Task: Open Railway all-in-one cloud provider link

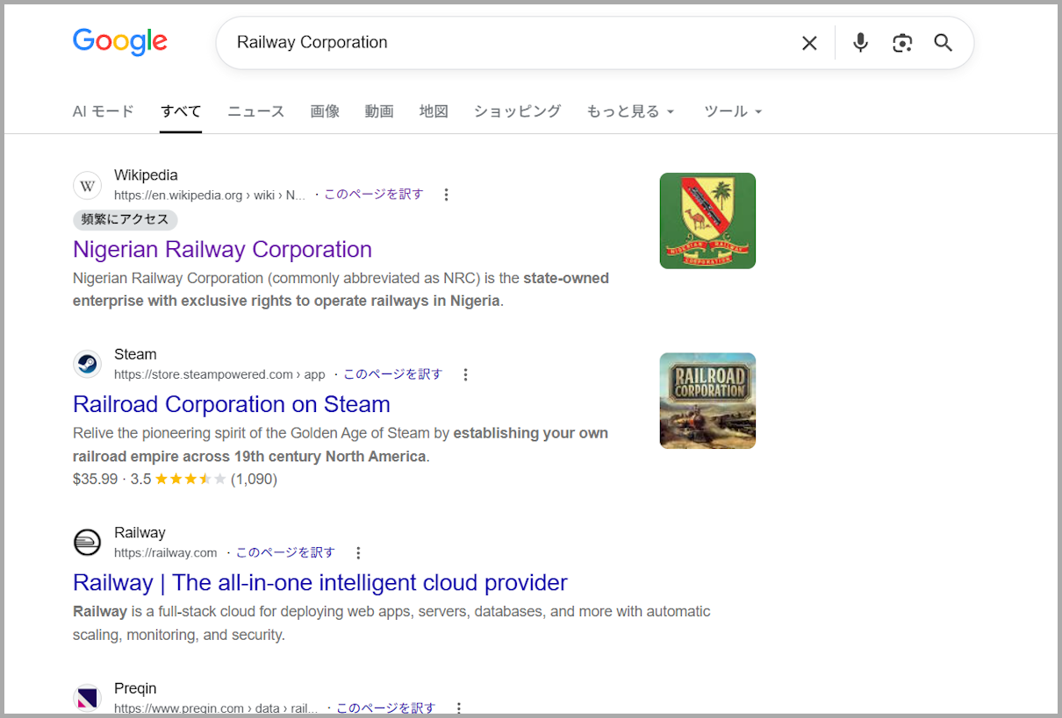Action: (x=320, y=582)
